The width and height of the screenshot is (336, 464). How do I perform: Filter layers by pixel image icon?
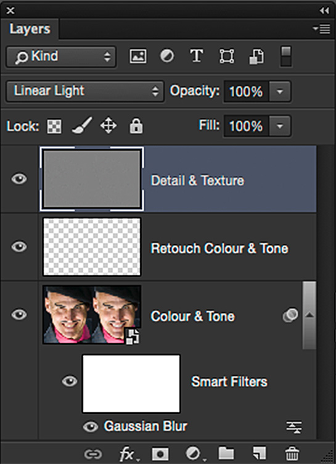click(138, 56)
